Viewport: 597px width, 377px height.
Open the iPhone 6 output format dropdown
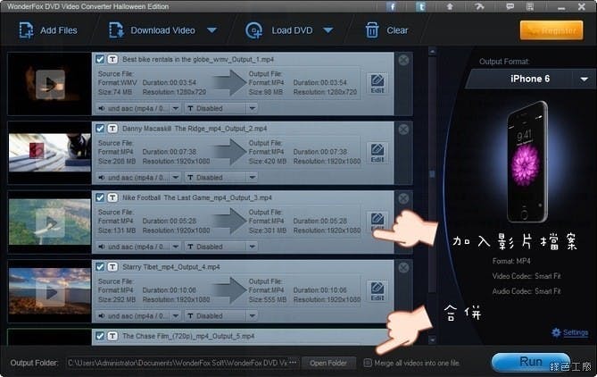585,80
